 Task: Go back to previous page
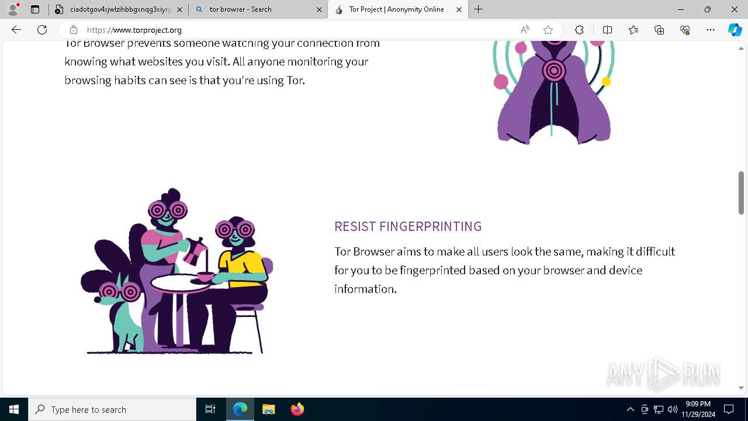coord(16,30)
